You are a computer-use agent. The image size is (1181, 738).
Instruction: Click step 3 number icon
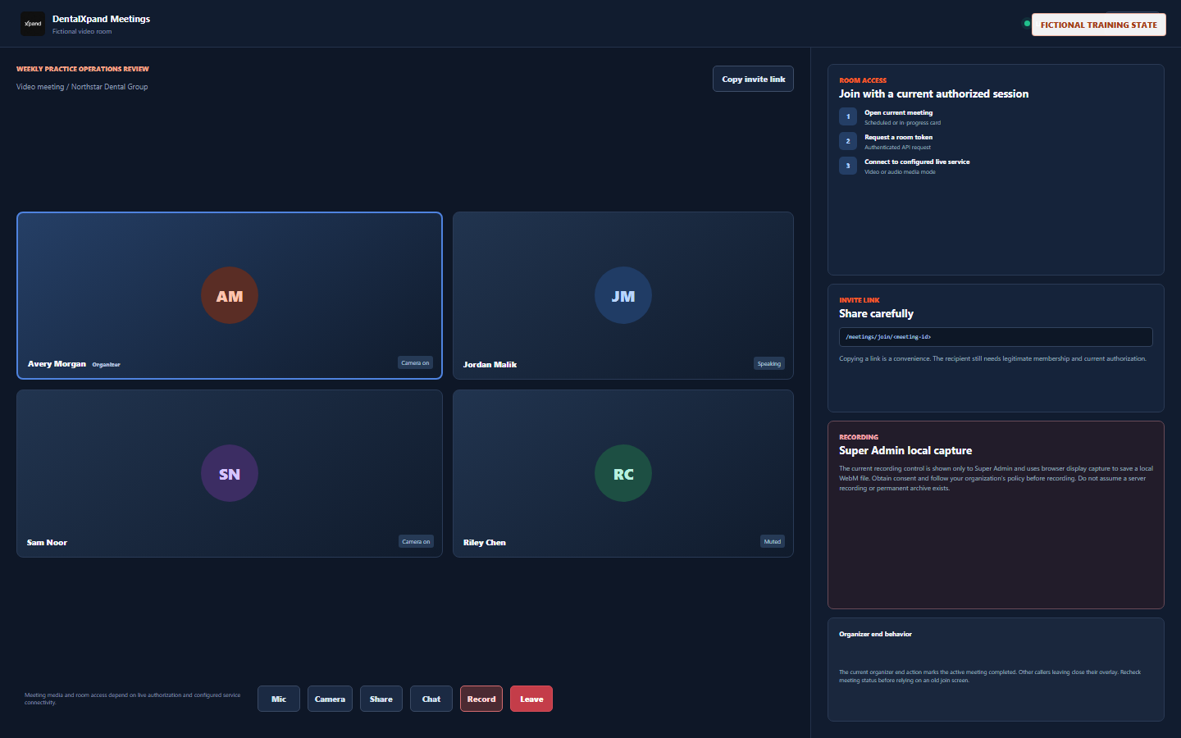[x=848, y=166]
